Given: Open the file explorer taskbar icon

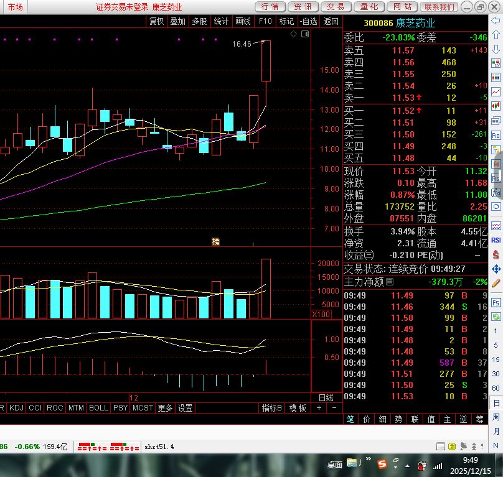Looking at the screenshot, I should [x=352, y=463].
